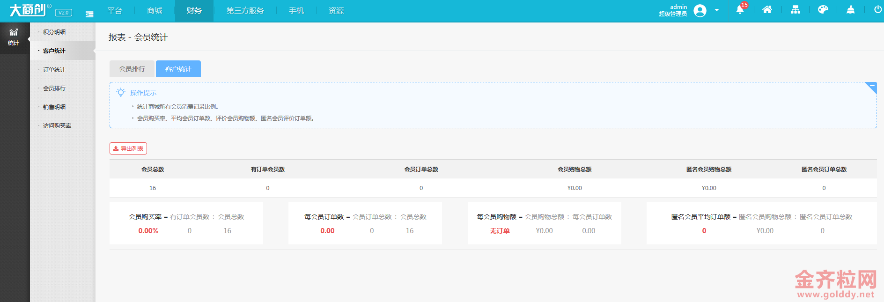This screenshot has height=302, width=884.
Task: Open the 第三方服务 top menu
Action: click(245, 11)
